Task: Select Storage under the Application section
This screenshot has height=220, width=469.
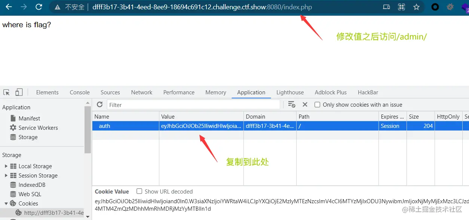Action: [x=28, y=137]
